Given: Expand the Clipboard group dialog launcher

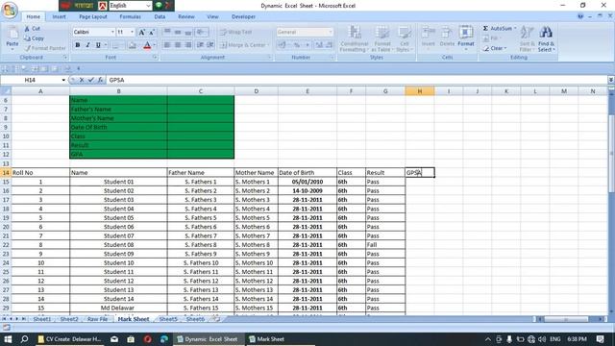Looking at the screenshot, I should 65,58.
